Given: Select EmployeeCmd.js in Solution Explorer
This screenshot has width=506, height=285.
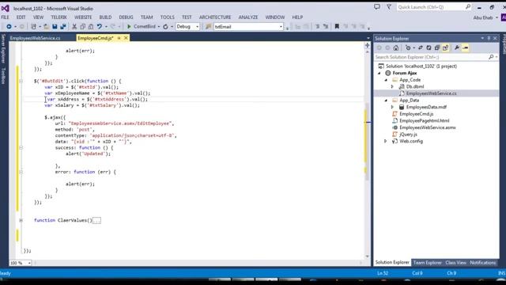Looking at the screenshot, I should click(x=417, y=114).
